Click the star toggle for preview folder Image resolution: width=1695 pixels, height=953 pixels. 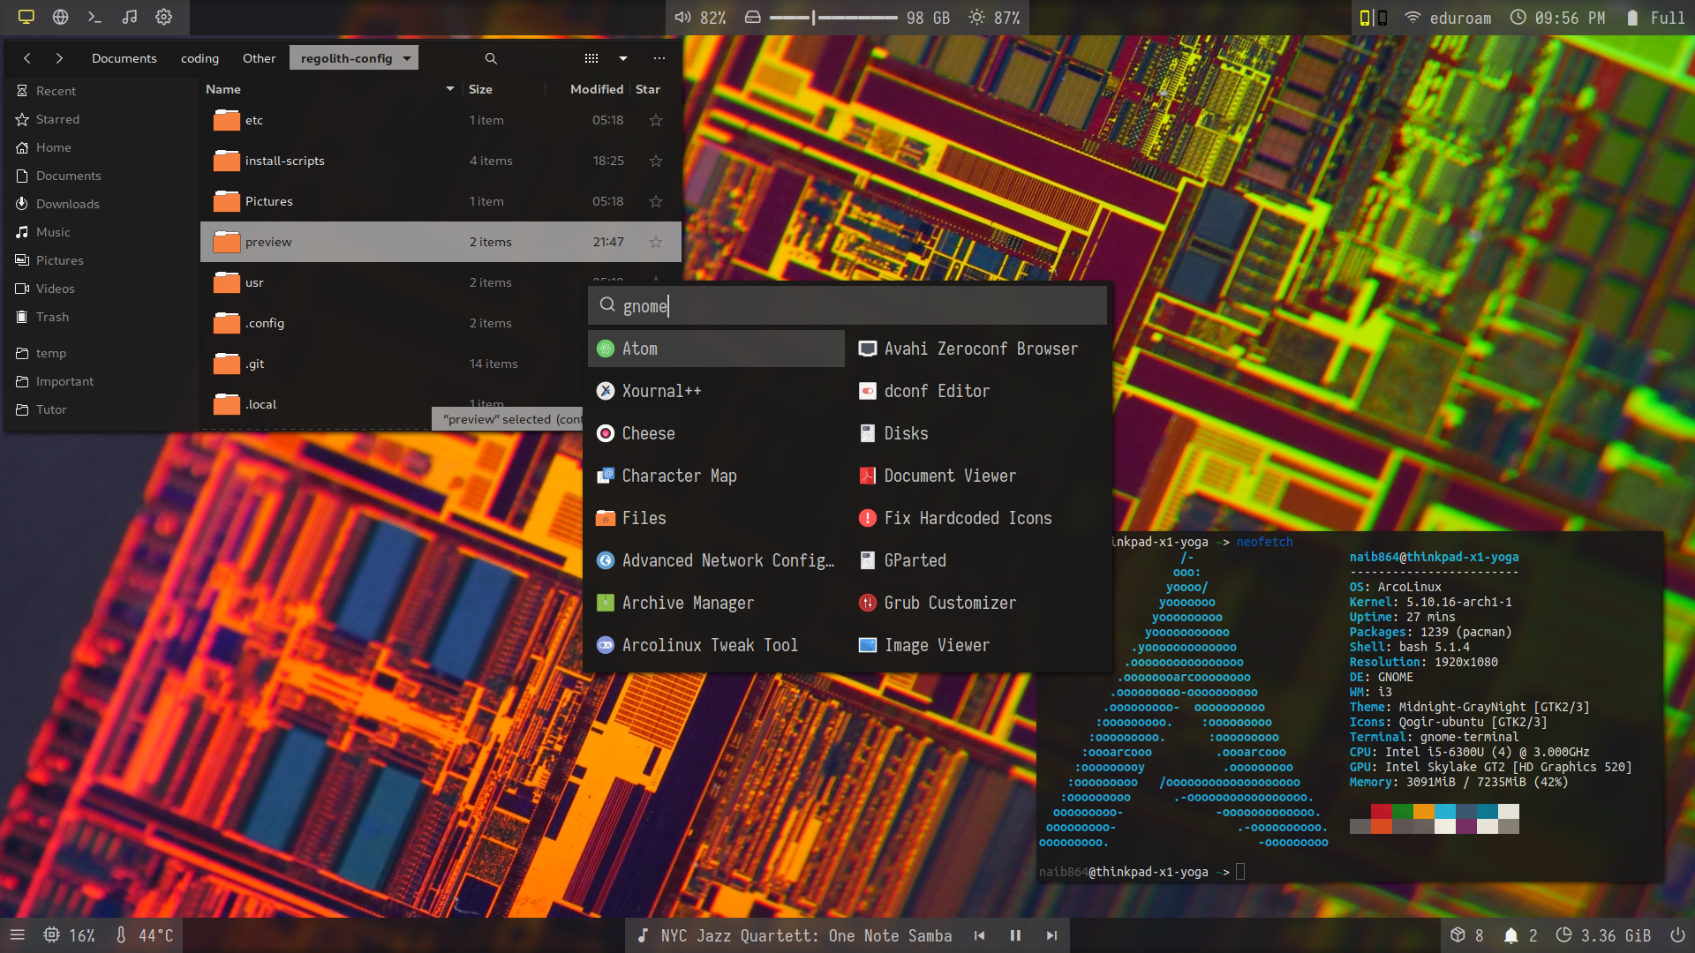[x=655, y=241]
